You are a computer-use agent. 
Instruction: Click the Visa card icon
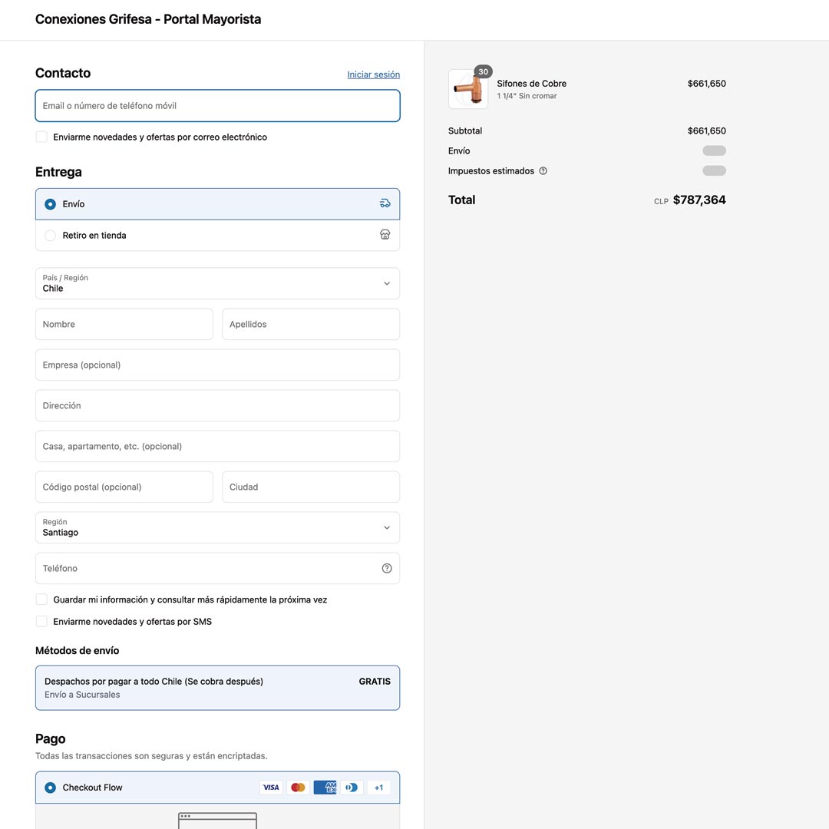(271, 788)
